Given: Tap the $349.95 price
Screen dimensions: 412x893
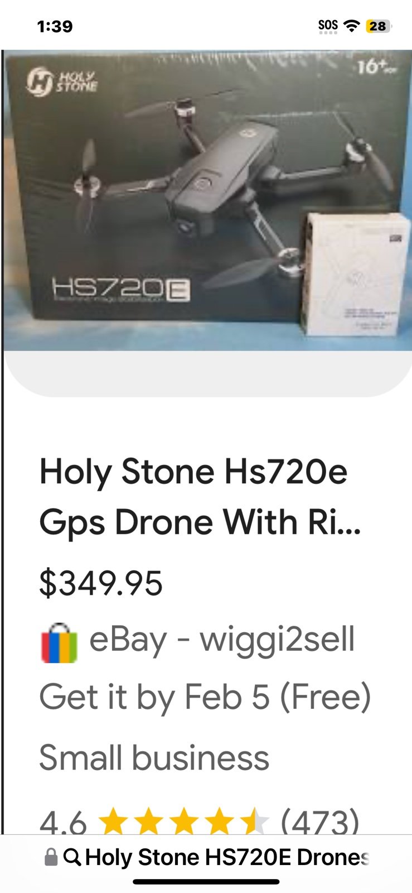Looking at the screenshot, I should point(101,583).
